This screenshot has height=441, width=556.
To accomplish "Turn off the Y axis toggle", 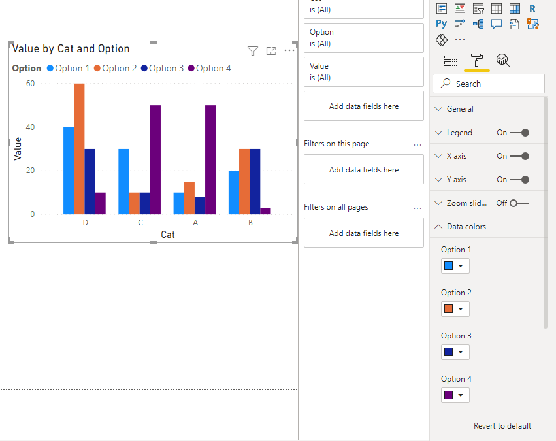I will (x=519, y=180).
